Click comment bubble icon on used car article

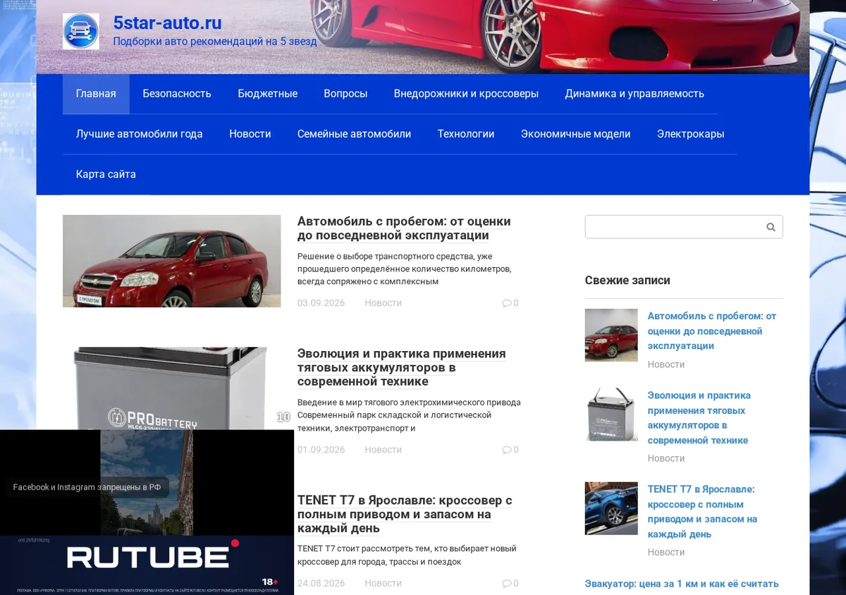pyautogui.click(x=506, y=303)
